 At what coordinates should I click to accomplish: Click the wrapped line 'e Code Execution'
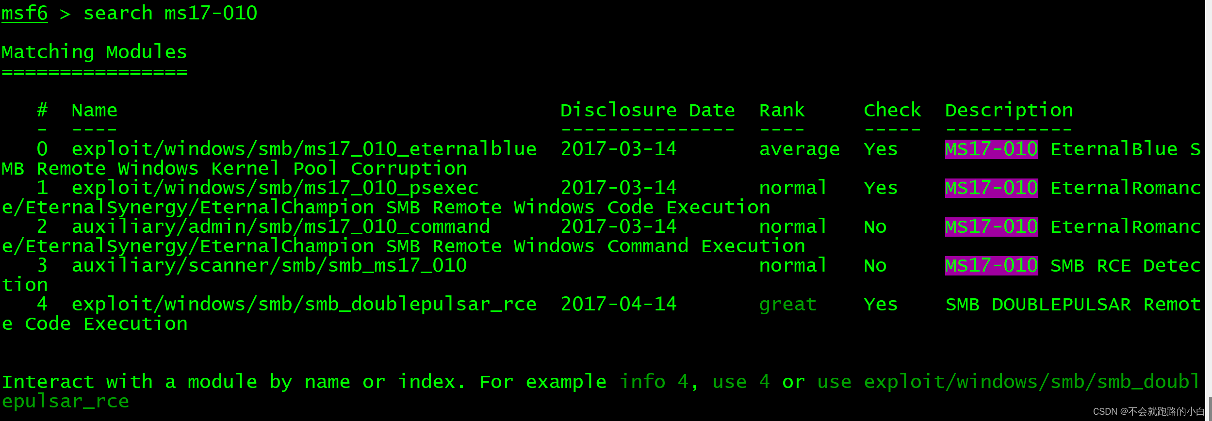click(95, 324)
